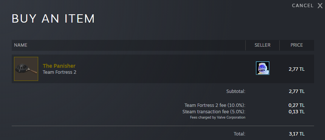
Task: Click the item row price 2,77 TL
Action: click(297, 69)
